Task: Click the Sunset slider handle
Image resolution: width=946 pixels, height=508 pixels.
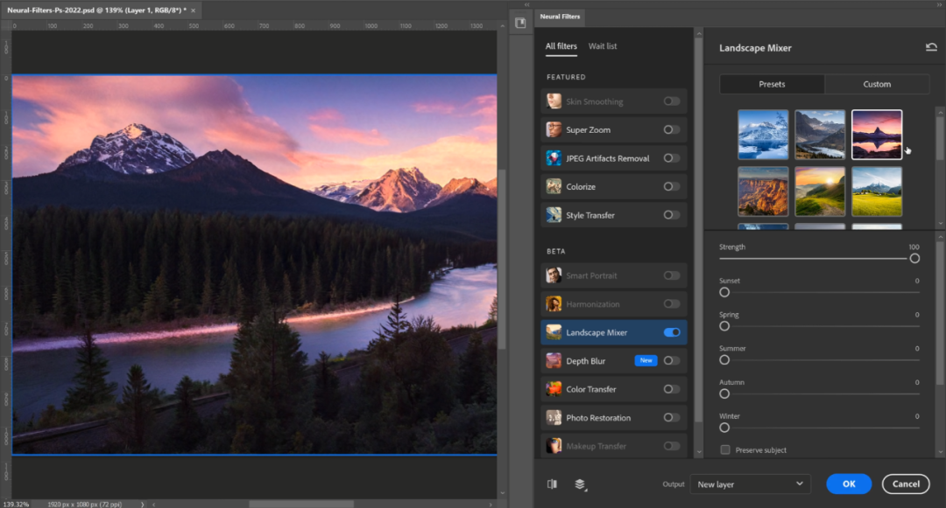Action: pos(724,292)
